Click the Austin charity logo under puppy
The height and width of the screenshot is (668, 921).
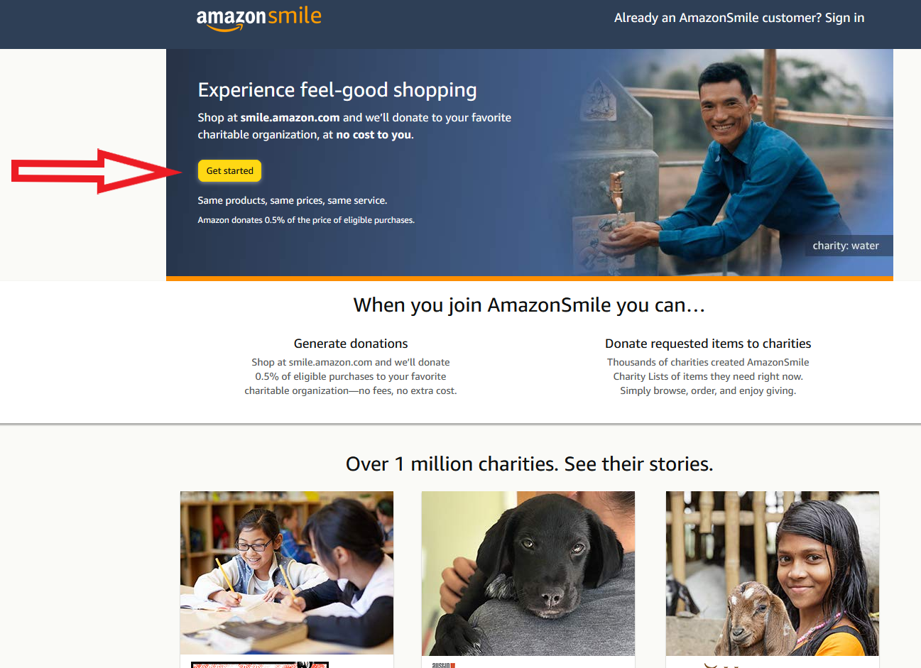(x=443, y=664)
